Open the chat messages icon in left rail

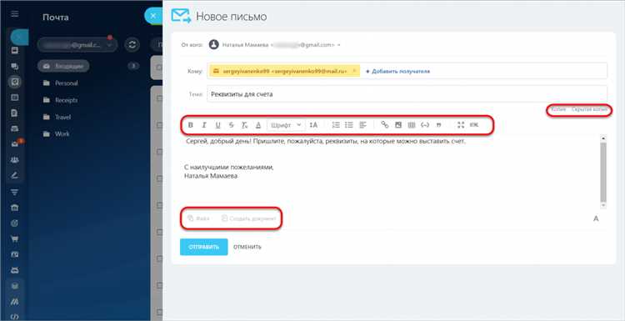click(15, 66)
